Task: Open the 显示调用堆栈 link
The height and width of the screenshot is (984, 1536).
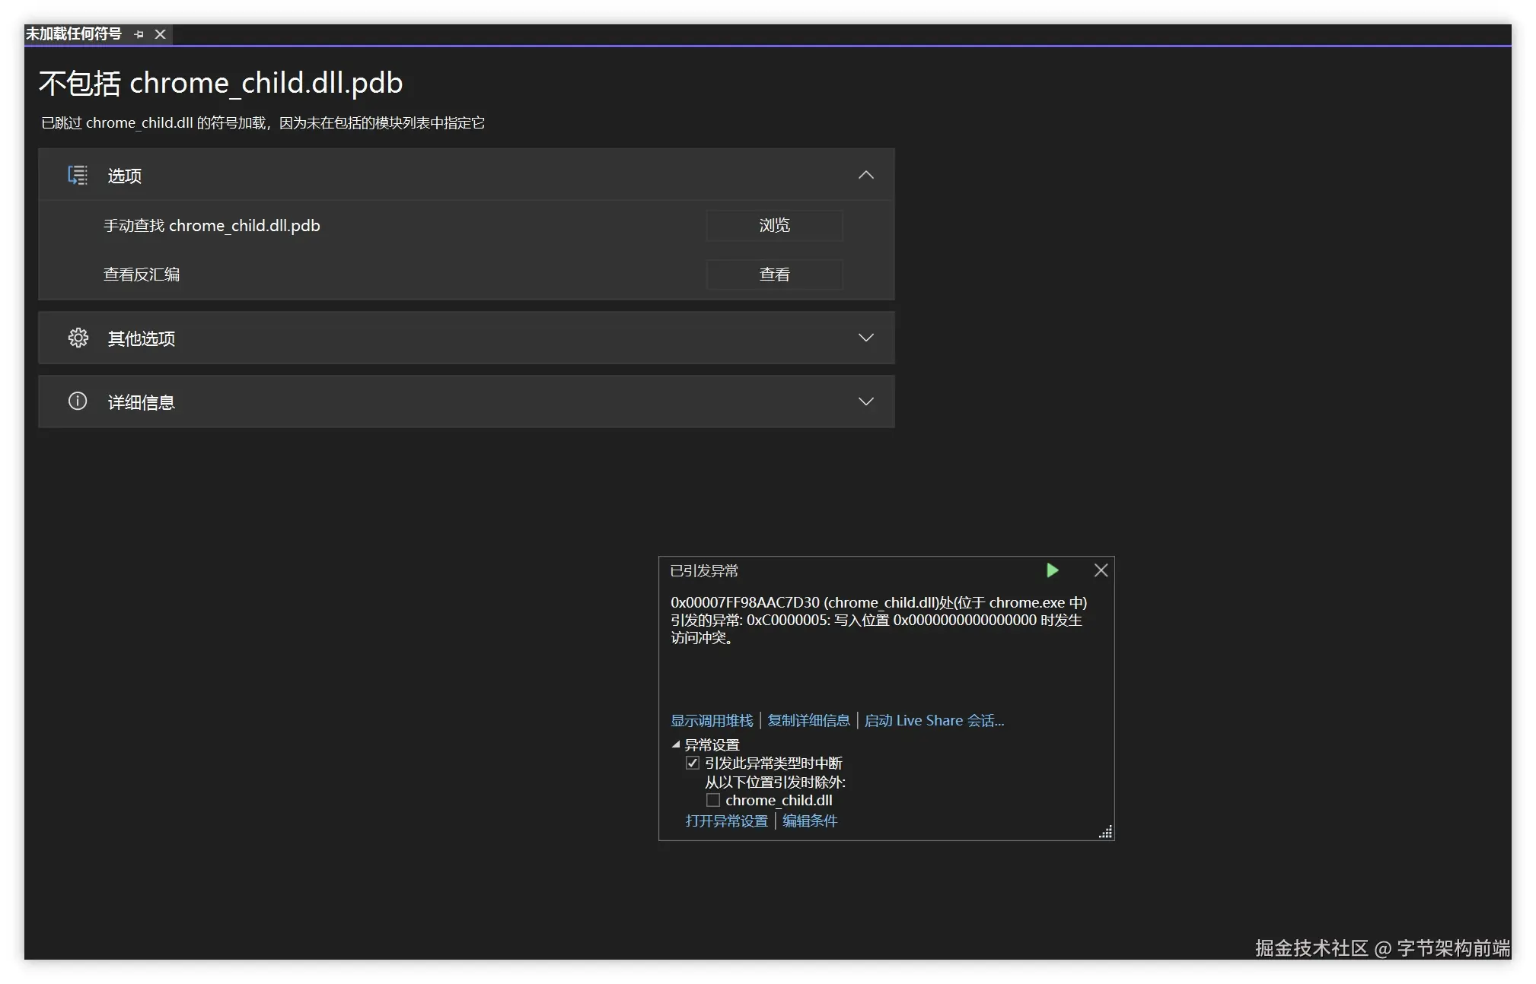Action: [711, 720]
